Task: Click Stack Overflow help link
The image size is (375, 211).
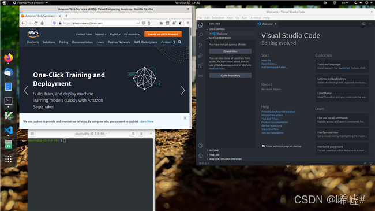Action: point(270,129)
